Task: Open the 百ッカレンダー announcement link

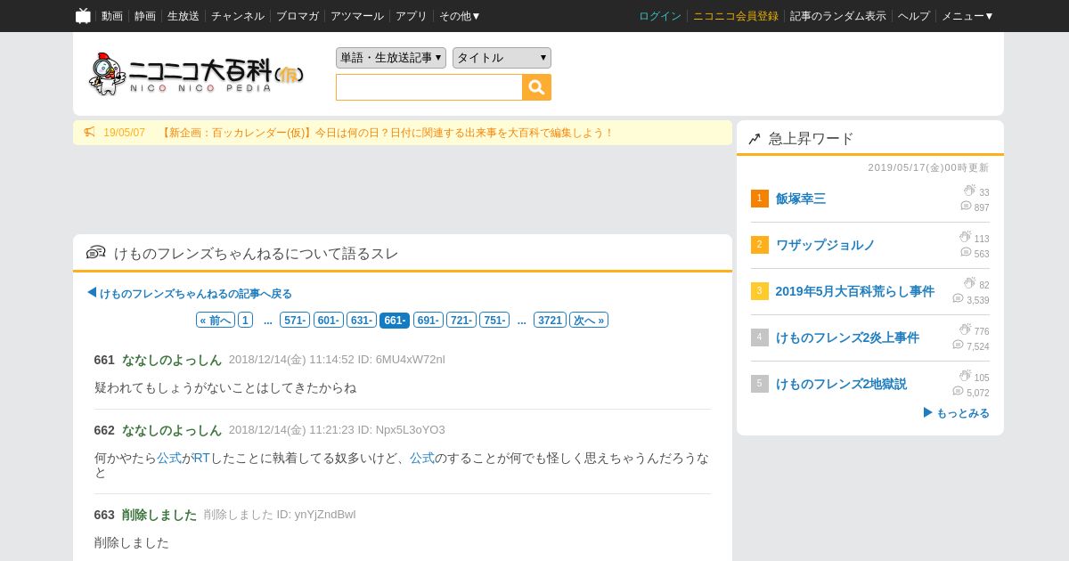Action: point(388,133)
